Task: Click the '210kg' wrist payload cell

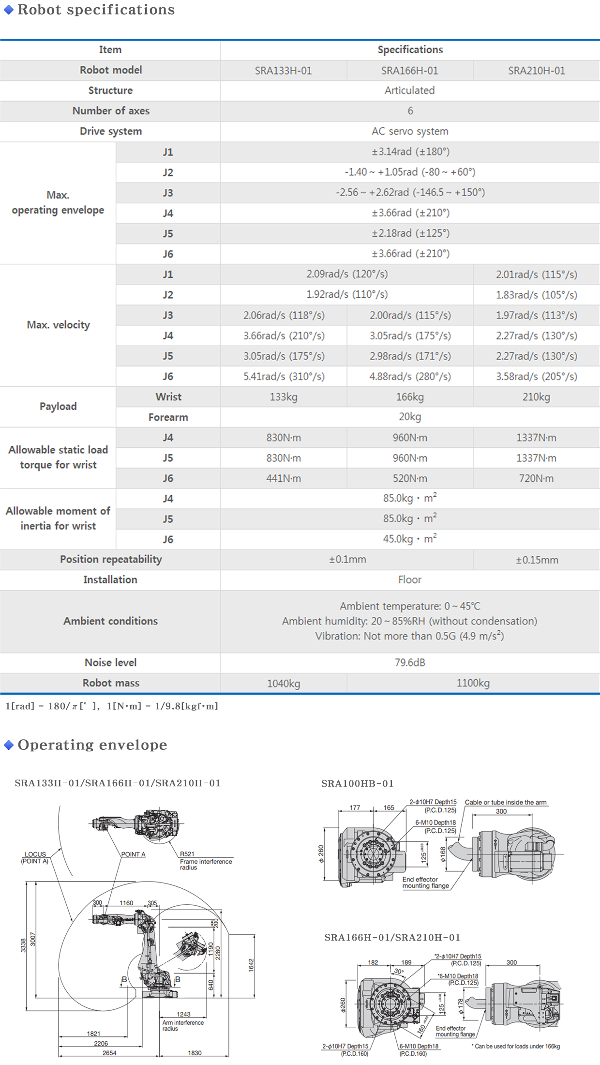Action: (537, 397)
